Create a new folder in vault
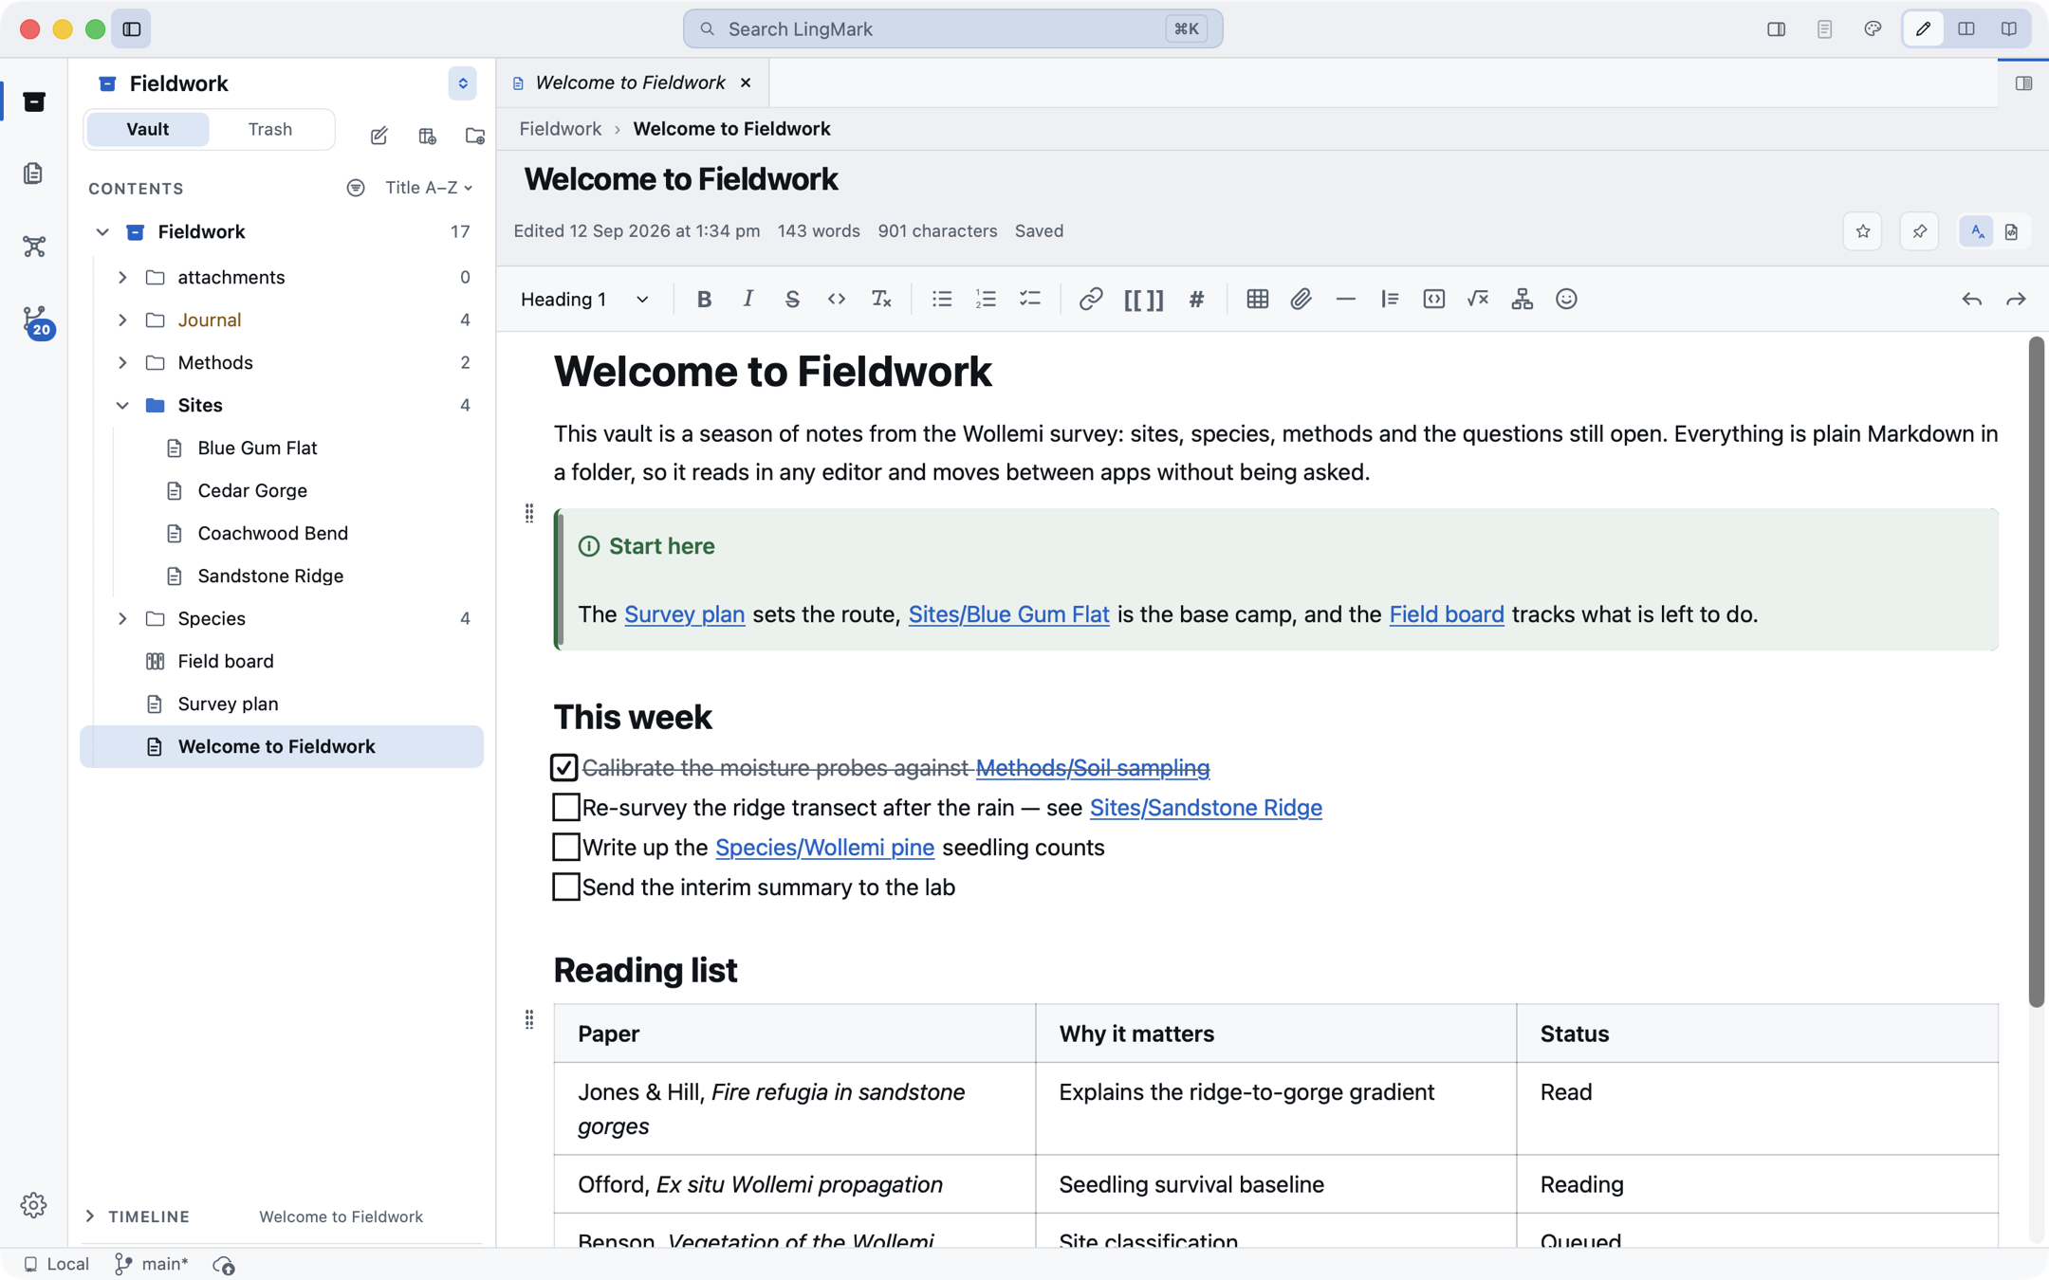 pyautogui.click(x=475, y=136)
